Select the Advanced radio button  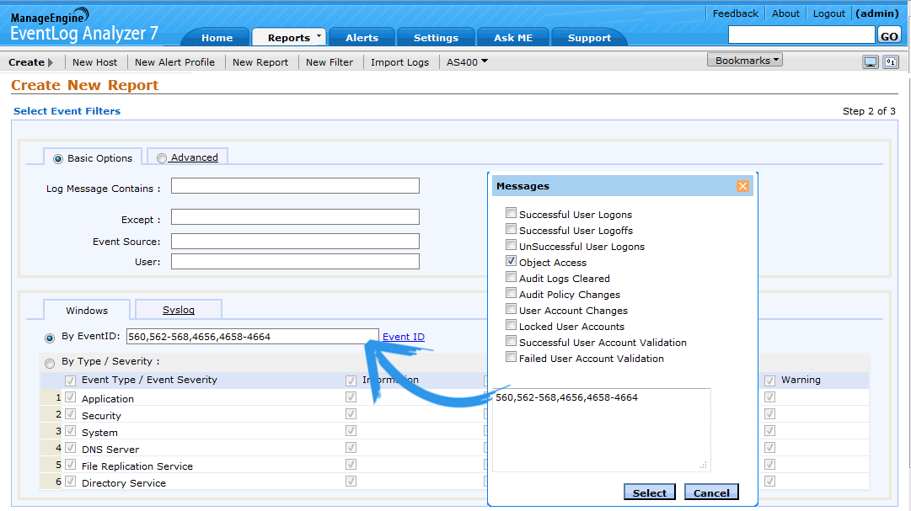(162, 158)
